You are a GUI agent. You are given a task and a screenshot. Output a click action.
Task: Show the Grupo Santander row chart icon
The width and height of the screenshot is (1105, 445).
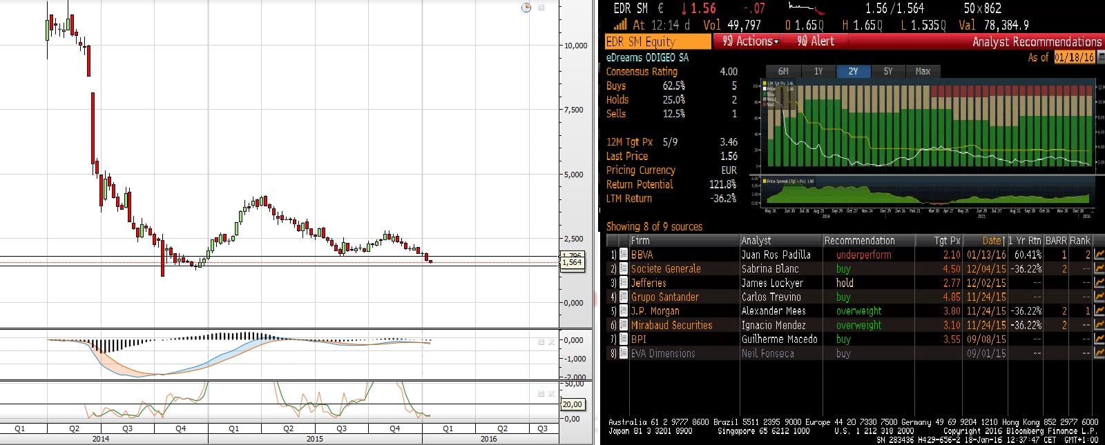pyautogui.click(x=1099, y=297)
